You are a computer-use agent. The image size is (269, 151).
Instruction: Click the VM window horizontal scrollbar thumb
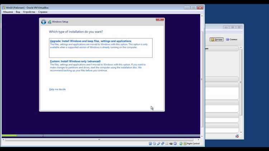(x=99, y=140)
